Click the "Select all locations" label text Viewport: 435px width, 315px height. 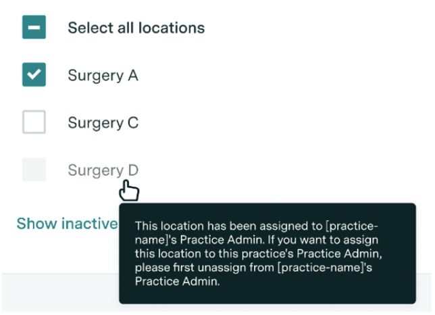[136, 28]
